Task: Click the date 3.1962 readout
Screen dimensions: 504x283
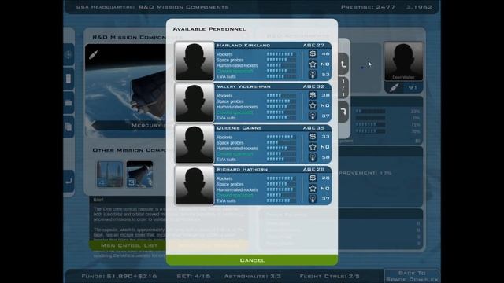Action: coord(419,7)
